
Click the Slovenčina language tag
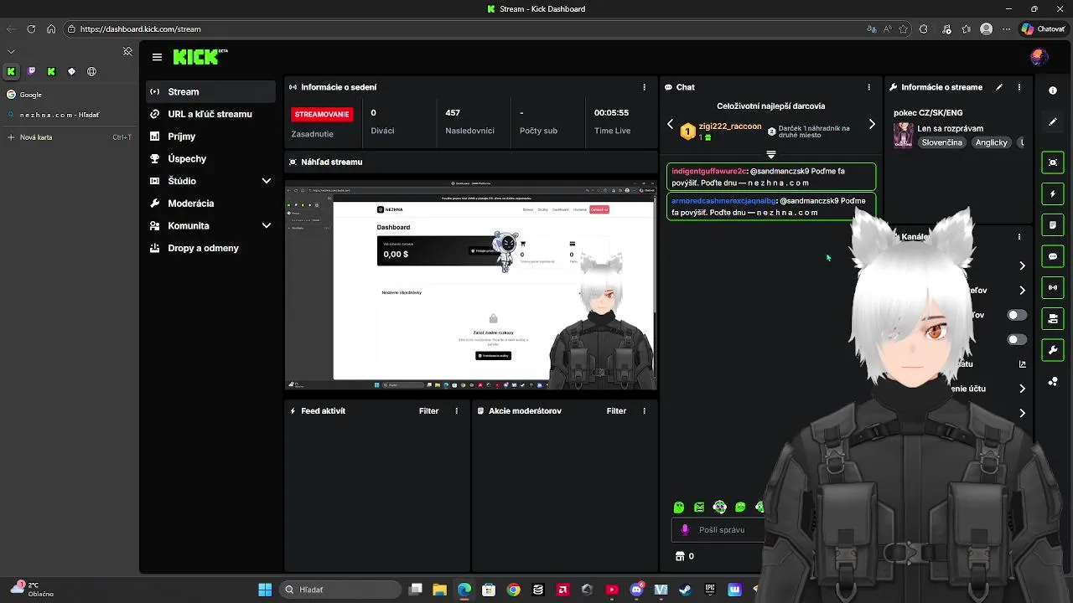coord(941,142)
